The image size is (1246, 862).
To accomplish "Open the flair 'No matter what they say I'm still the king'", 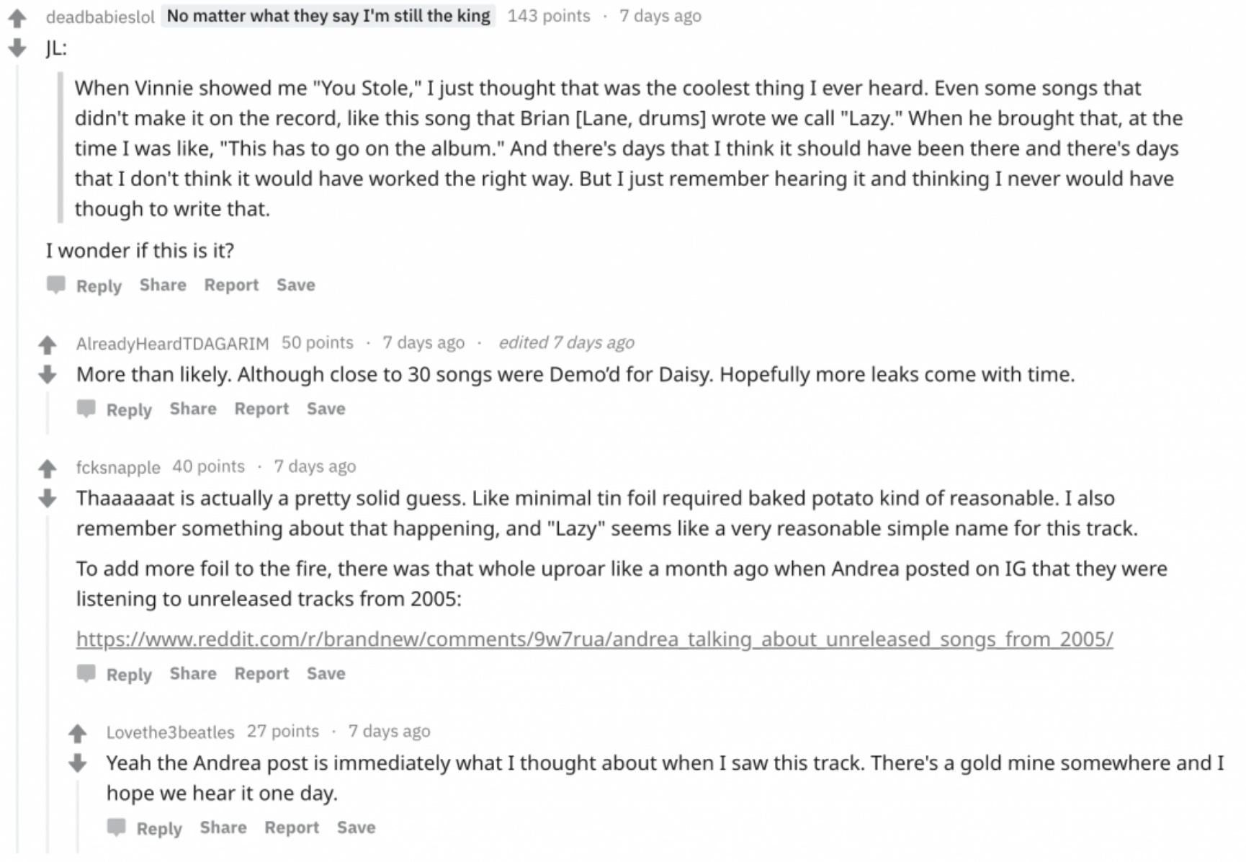I will [x=328, y=15].
